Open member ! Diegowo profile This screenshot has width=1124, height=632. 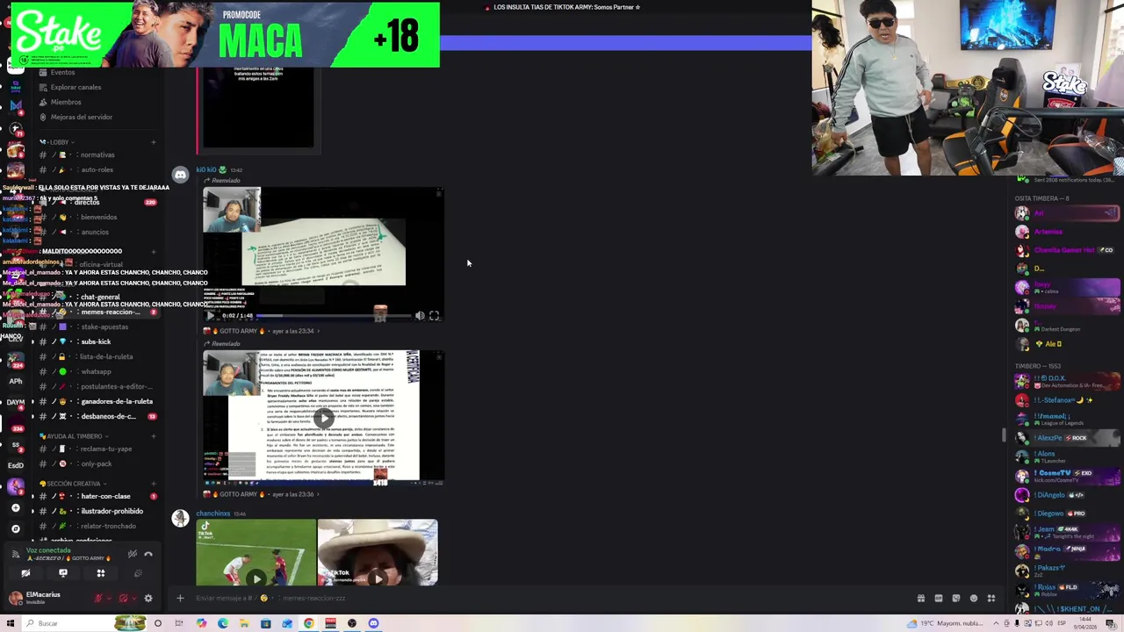click(1068, 513)
